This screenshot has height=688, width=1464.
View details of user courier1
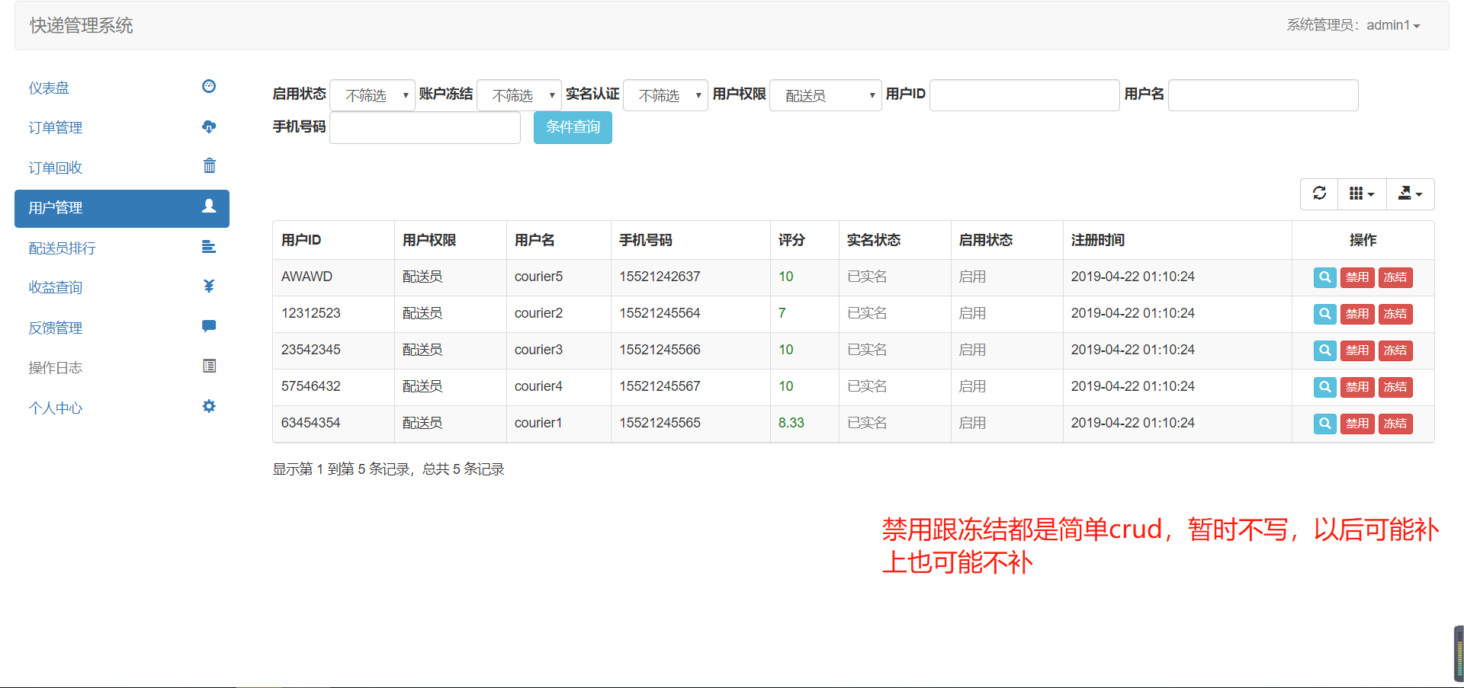[x=1325, y=424]
